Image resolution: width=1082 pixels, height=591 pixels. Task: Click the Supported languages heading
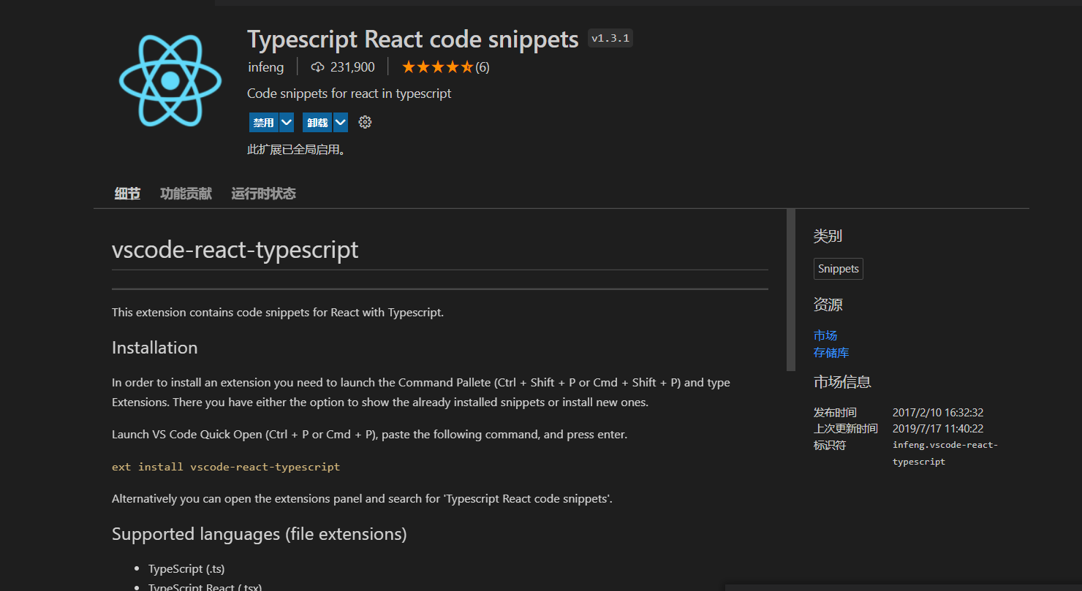click(x=260, y=534)
